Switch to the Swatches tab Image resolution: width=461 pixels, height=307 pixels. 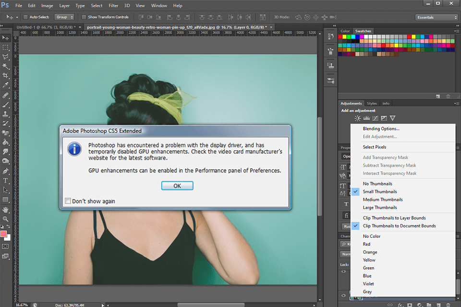(x=363, y=31)
